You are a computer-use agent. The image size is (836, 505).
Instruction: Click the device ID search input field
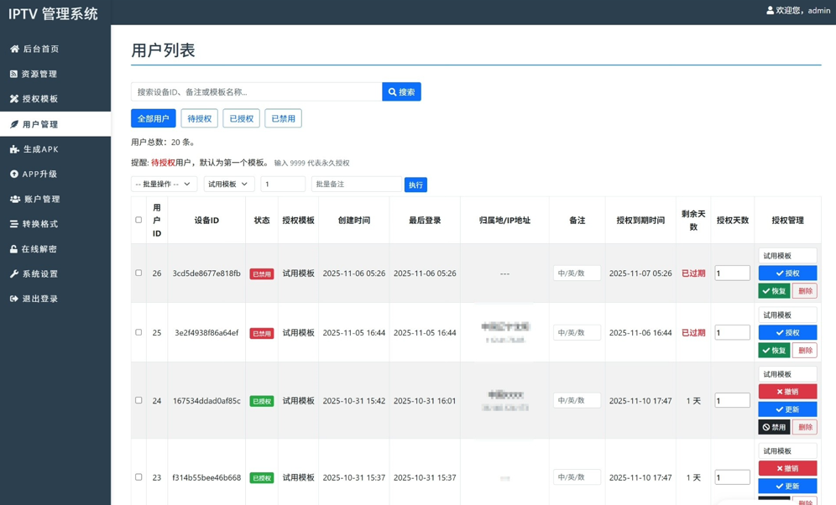252,91
